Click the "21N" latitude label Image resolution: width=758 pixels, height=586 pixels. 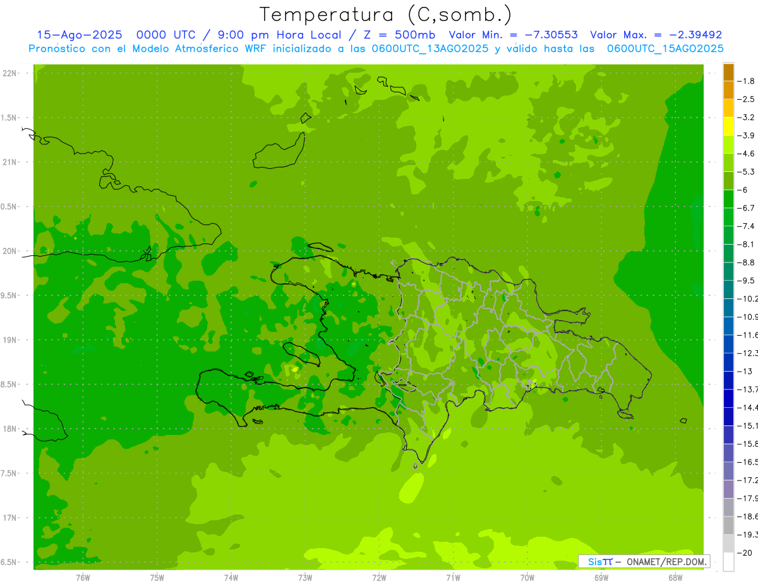(10, 162)
